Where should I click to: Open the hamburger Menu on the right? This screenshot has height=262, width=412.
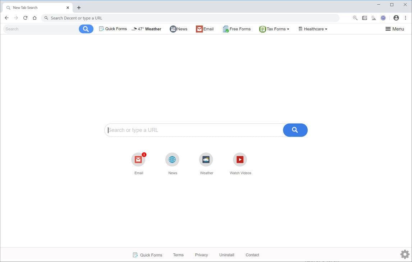(394, 29)
